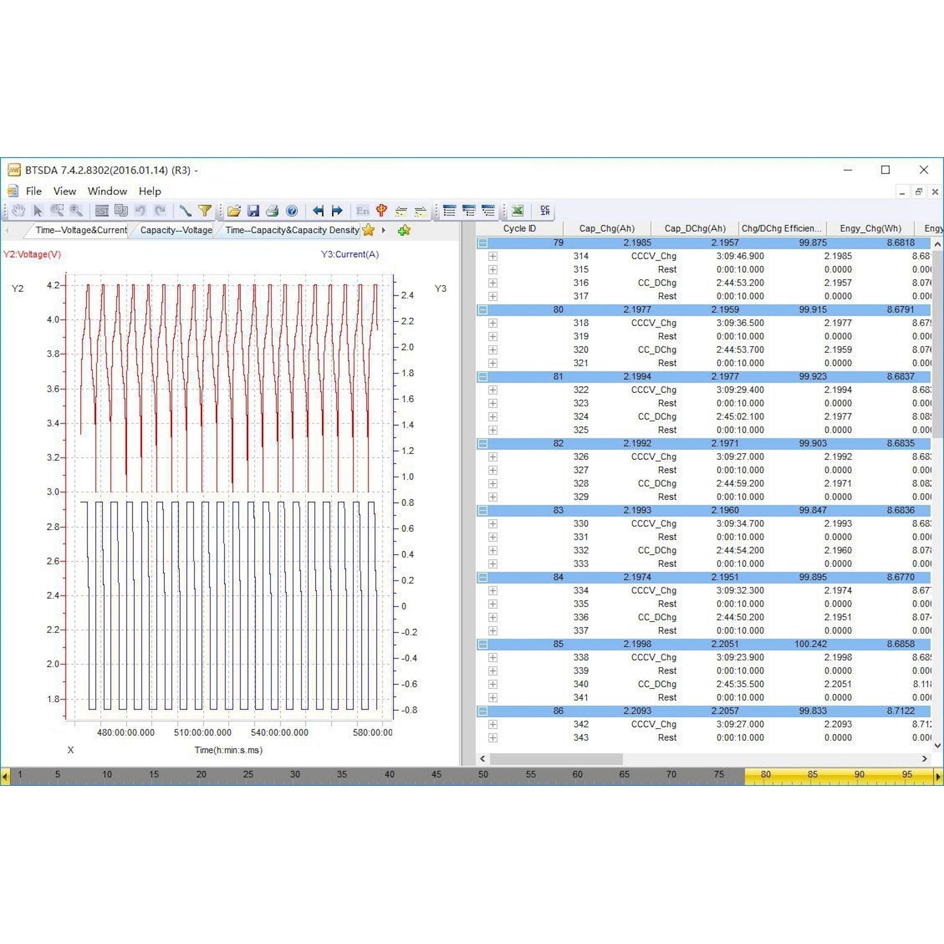Viewport: 944px width, 944px height.
Task: Click the DCIR toolbar icon
Action: tap(545, 211)
